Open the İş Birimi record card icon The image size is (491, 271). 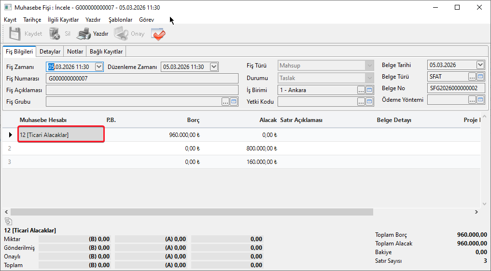click(369, 90)
